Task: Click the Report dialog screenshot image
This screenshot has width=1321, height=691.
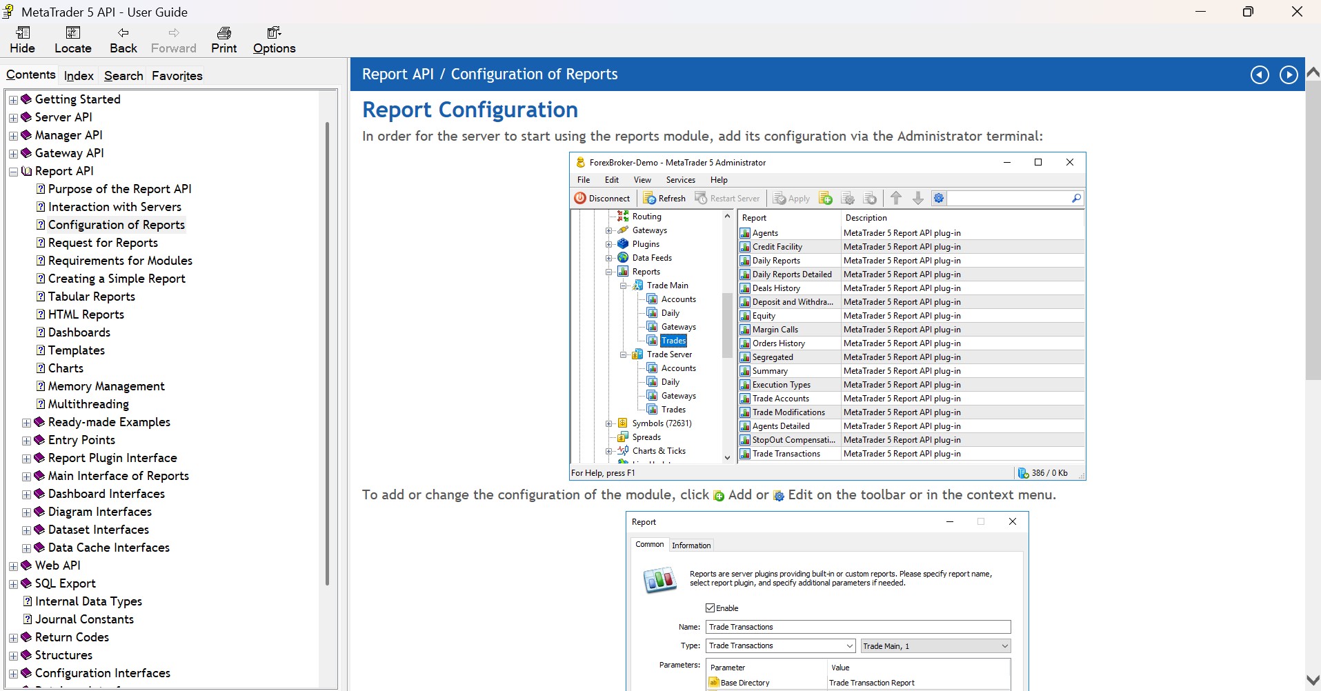Action: click(827, 601)
